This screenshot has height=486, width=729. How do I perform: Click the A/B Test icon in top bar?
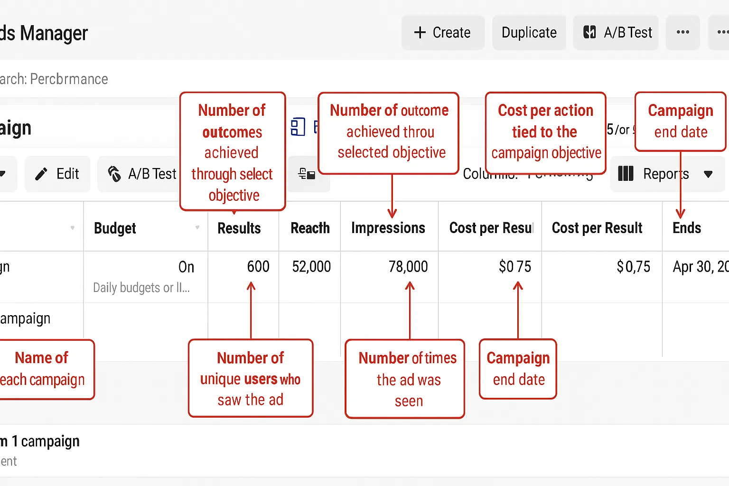click(589, 32)
